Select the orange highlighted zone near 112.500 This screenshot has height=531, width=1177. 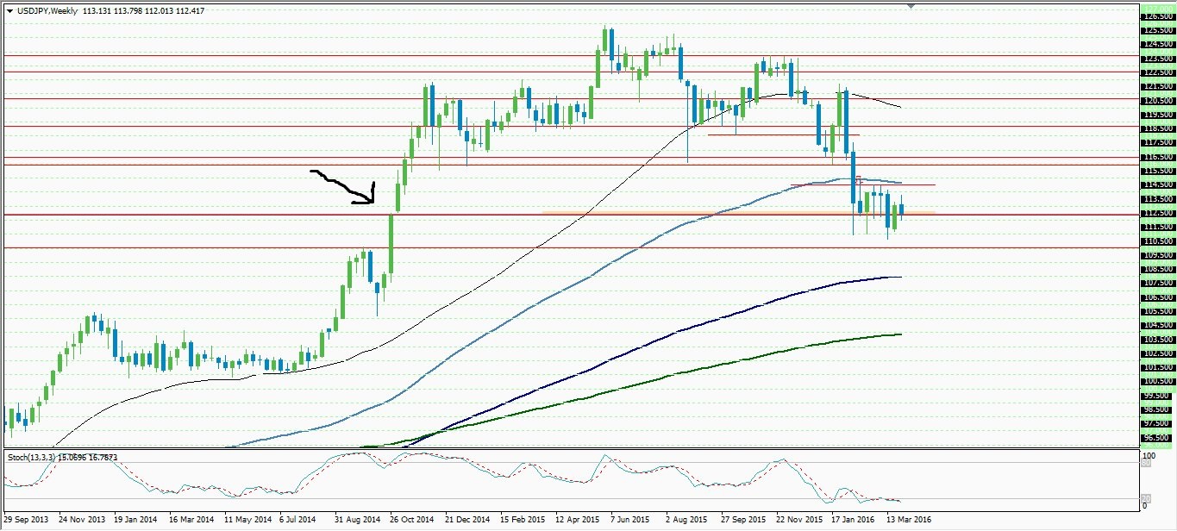738,212
